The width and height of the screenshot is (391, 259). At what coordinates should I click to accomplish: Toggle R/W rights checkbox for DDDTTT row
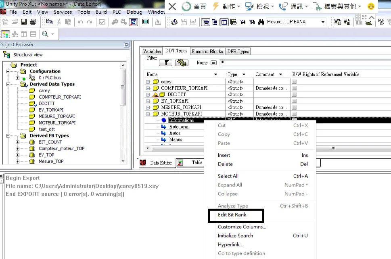click(x=294, y=95)
